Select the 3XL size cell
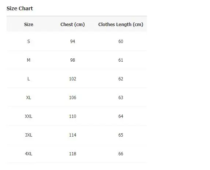 coord(29,135)
